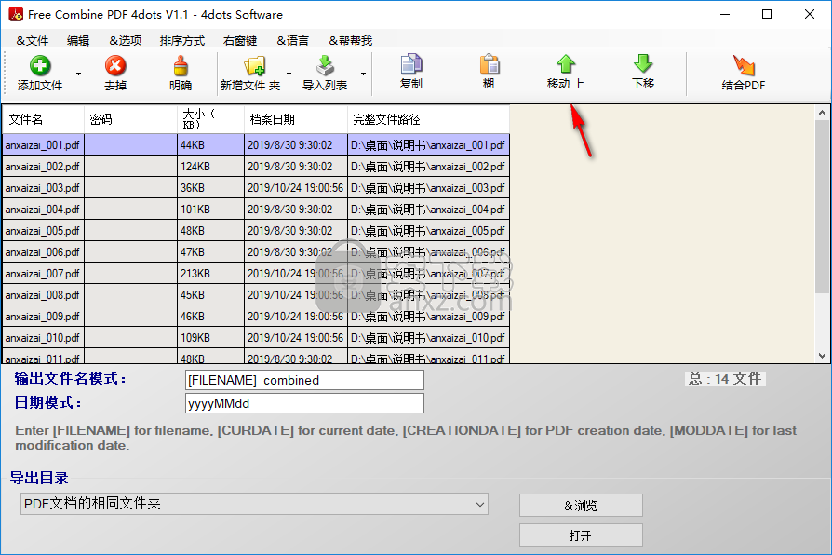
Task: Open the 导入列表 dropdown arrow
Action: pos(364,74)
